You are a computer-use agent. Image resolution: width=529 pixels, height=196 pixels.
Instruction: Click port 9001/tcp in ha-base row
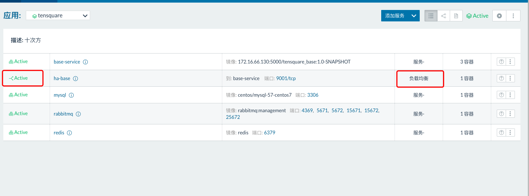pos(286,78)
